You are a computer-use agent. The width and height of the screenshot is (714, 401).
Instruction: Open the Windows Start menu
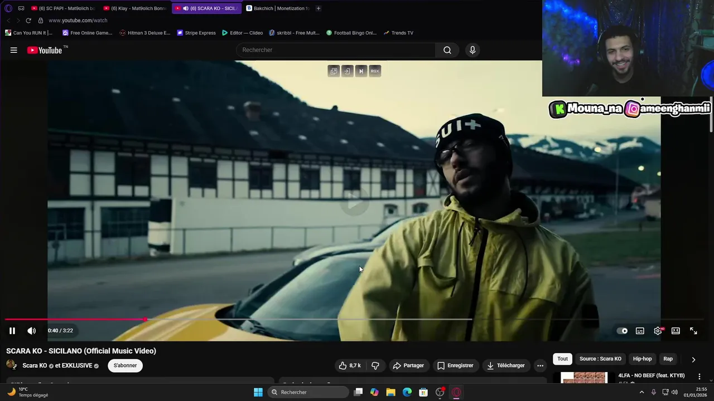(x=258, y=392)
